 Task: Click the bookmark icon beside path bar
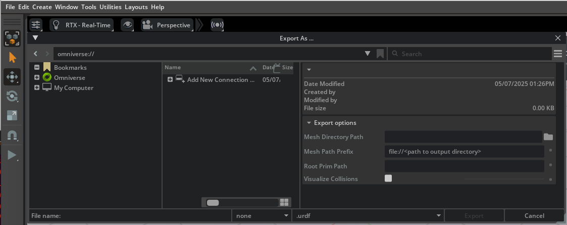coord(380,54)
